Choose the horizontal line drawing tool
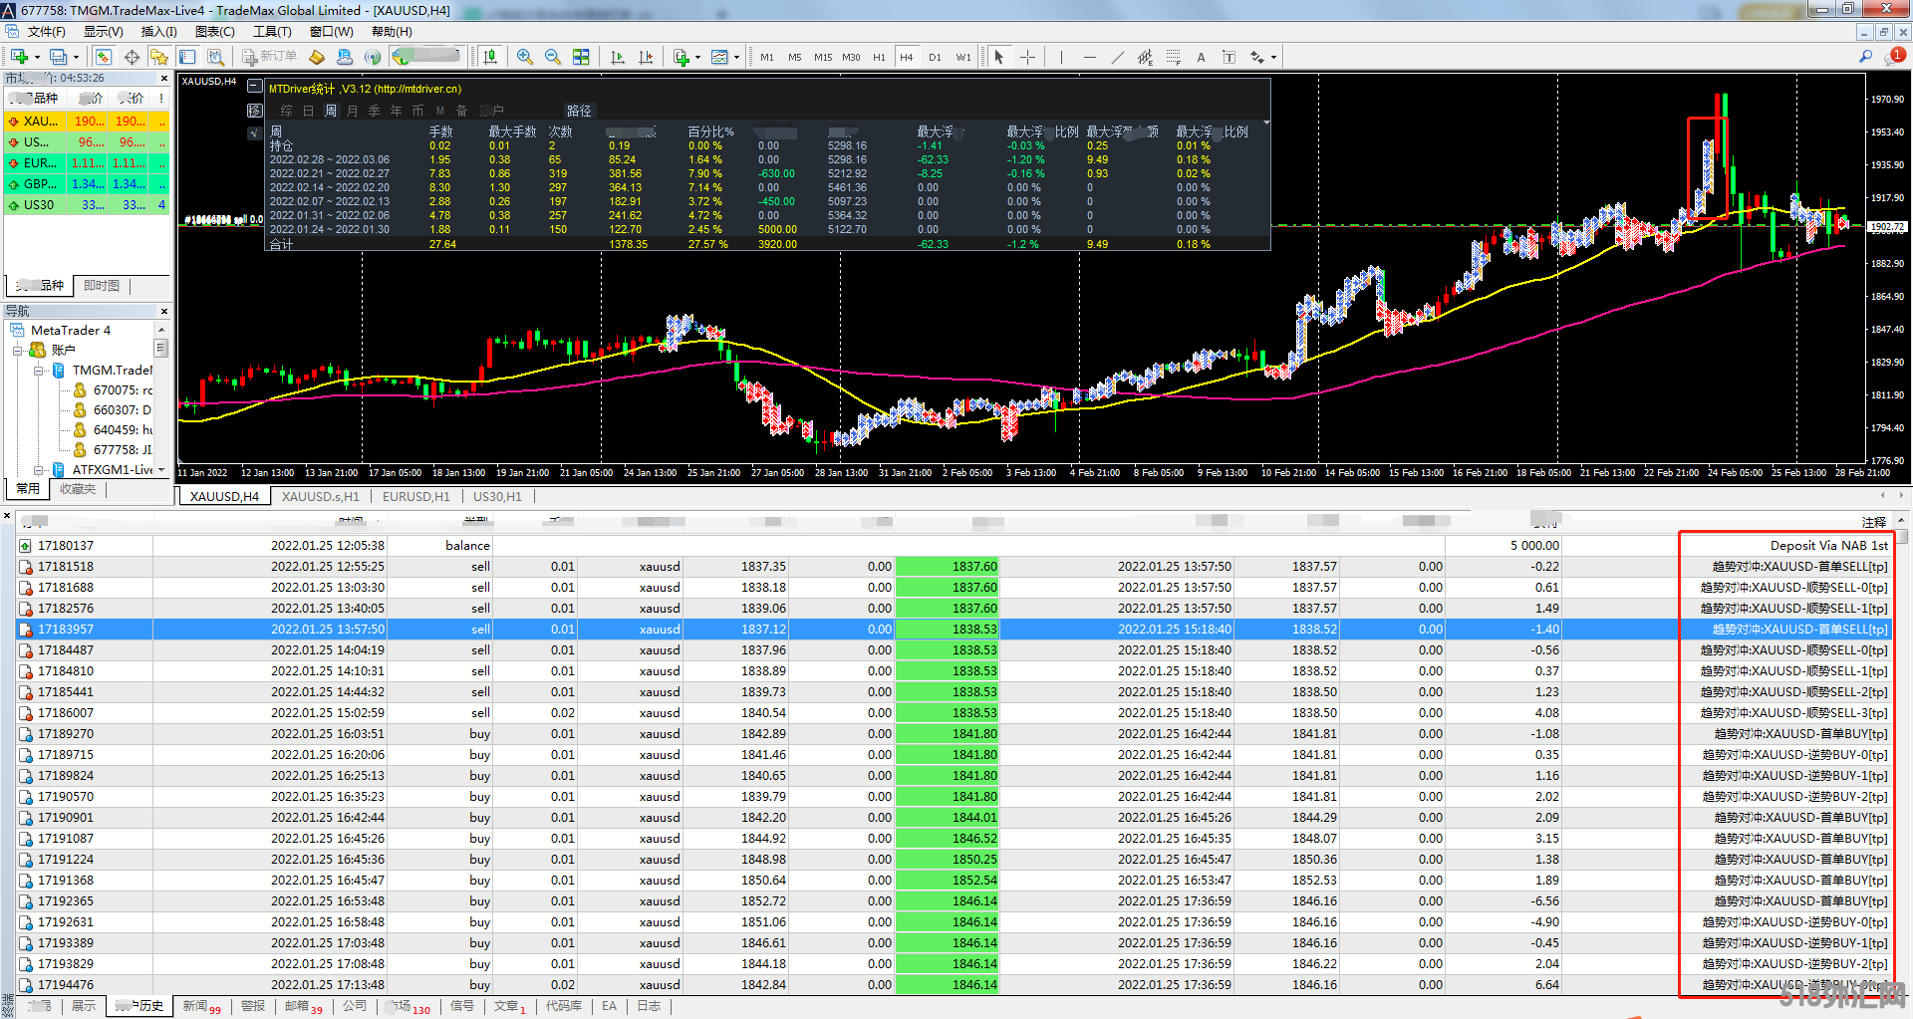 tap(1089, 57)
